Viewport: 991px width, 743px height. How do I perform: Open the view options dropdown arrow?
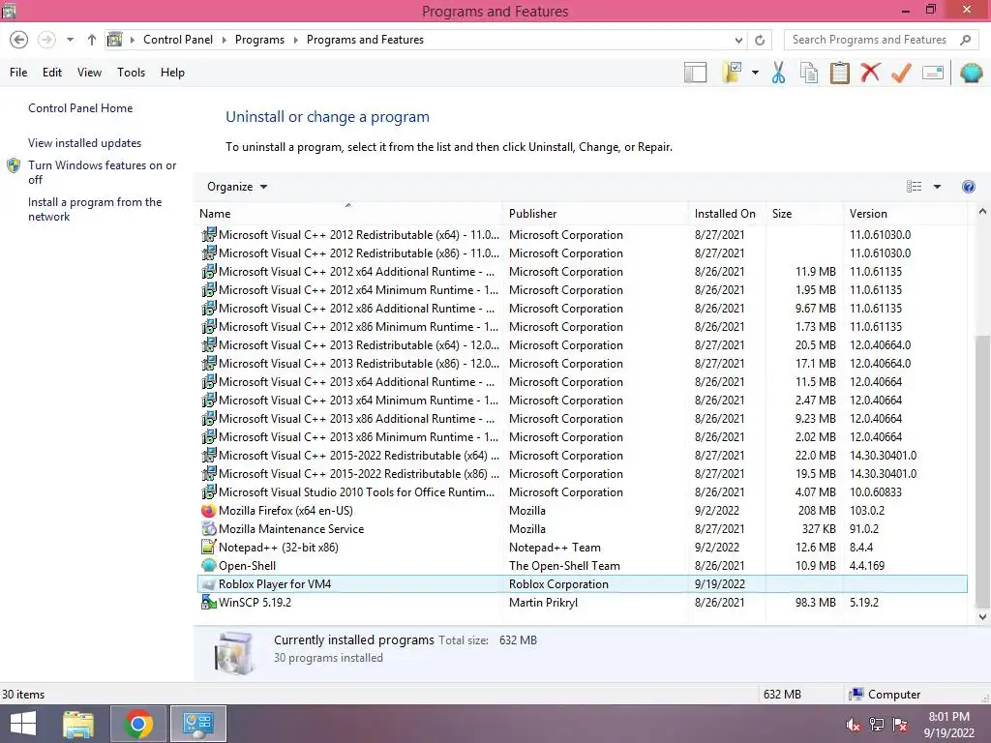[937, 187]
